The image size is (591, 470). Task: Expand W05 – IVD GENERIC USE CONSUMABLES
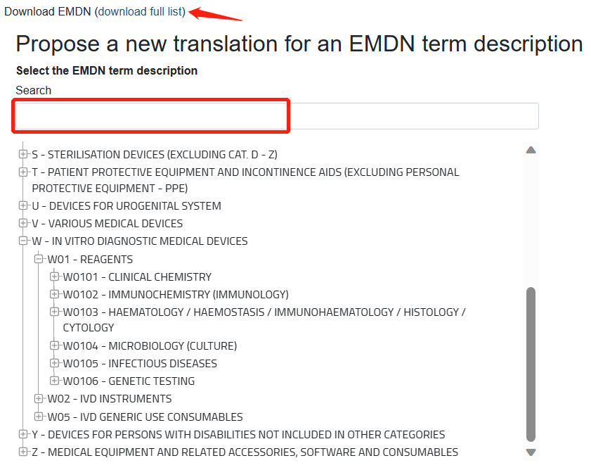coord(39,416)
